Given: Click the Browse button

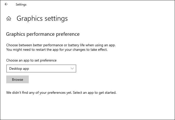Looking at the screenshot, I should click(x=17, y=79).
